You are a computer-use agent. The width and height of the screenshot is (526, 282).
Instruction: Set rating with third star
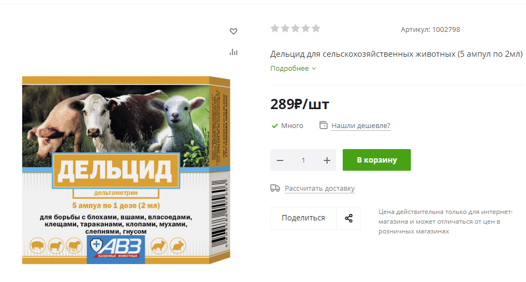click(x=295, y=29)
